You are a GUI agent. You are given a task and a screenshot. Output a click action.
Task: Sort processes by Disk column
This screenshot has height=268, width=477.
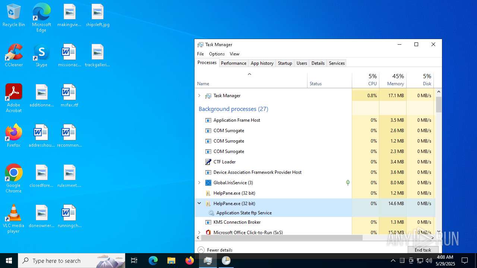(x=420, y=79)
